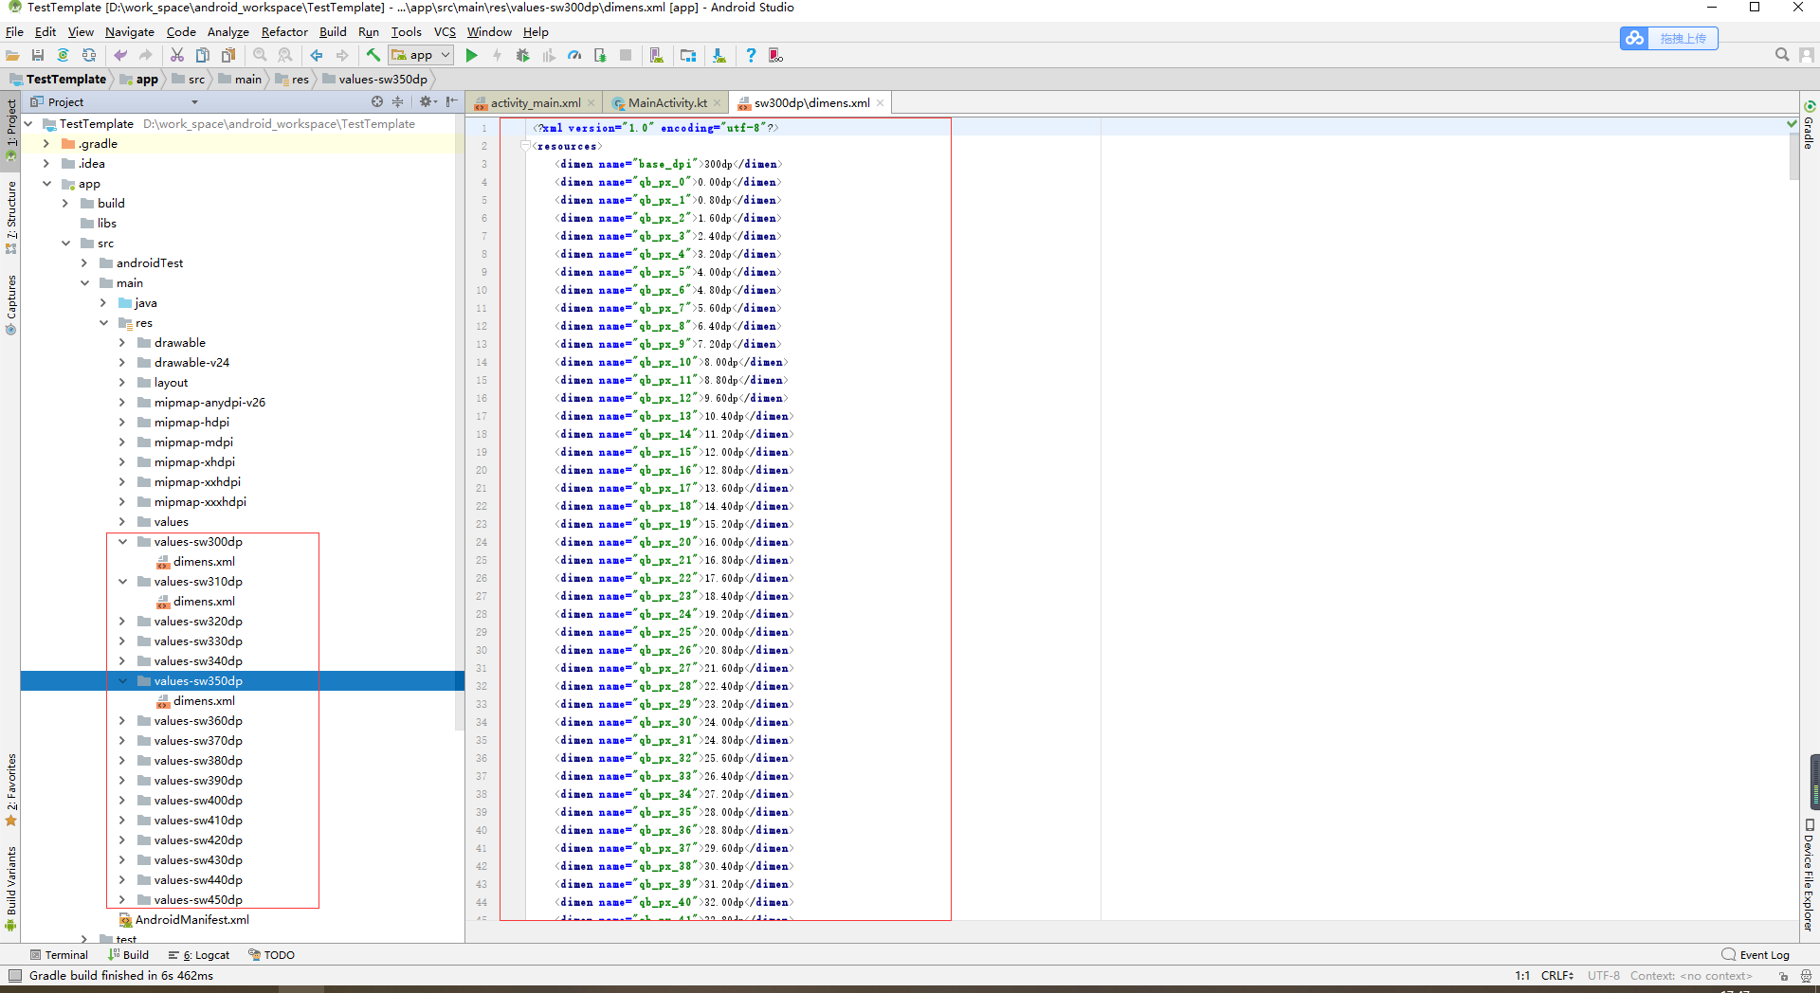
Task: Collapse the res folder
Action: [103, 323]
